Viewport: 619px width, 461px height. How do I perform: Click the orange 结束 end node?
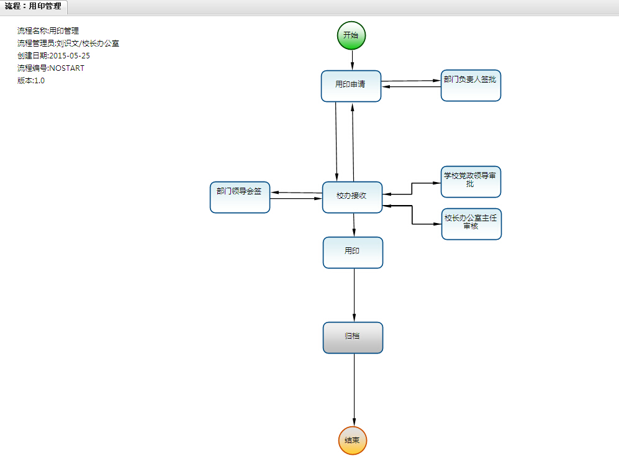pyautogui.click(x=353, y=440)
